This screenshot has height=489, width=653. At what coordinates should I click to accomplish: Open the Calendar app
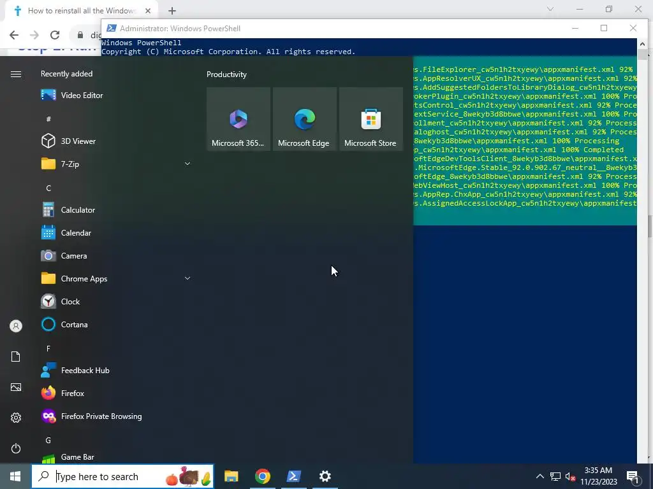pos(115,233)
